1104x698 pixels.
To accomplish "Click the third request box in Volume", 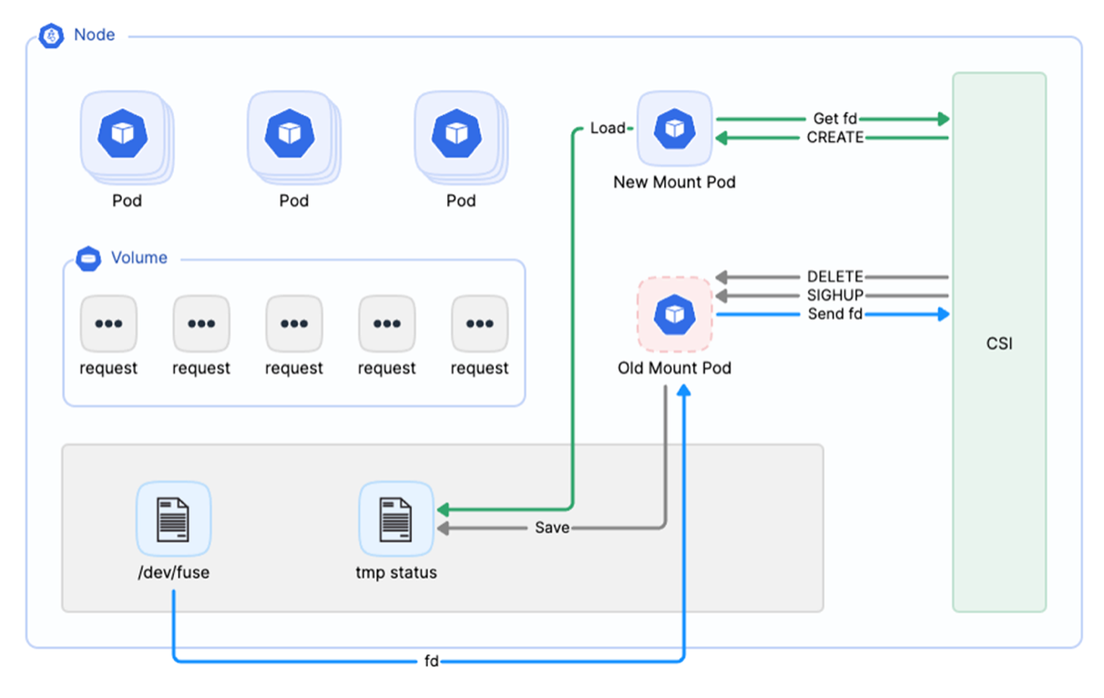I will 294,323.
